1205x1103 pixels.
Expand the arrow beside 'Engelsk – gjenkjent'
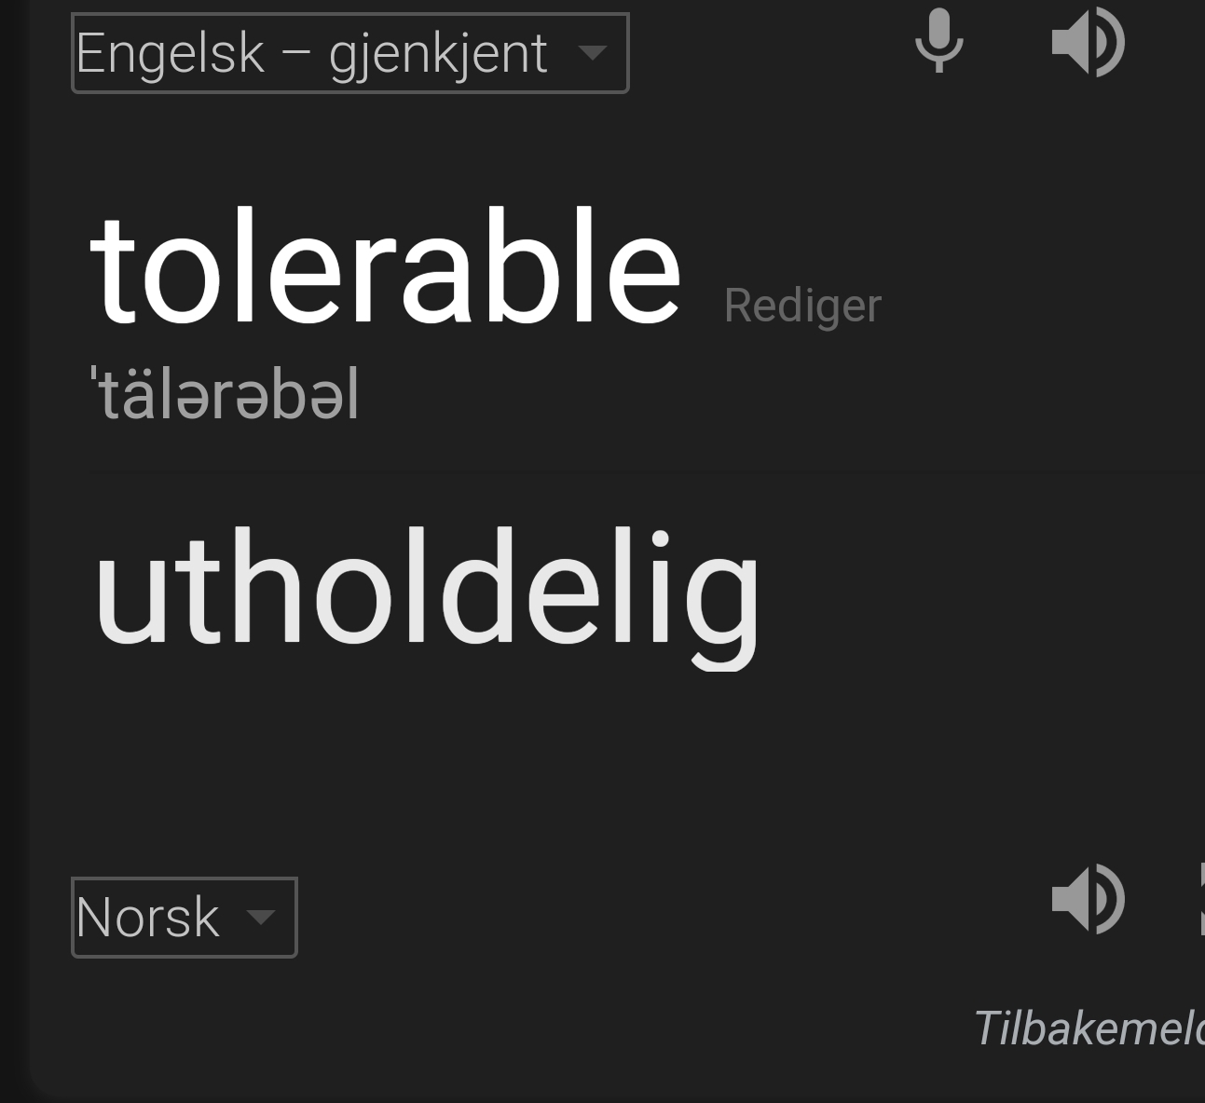point(592,52)
